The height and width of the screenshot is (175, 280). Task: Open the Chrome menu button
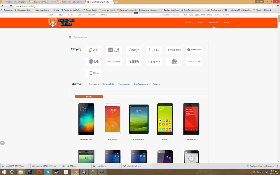[278, 6]
